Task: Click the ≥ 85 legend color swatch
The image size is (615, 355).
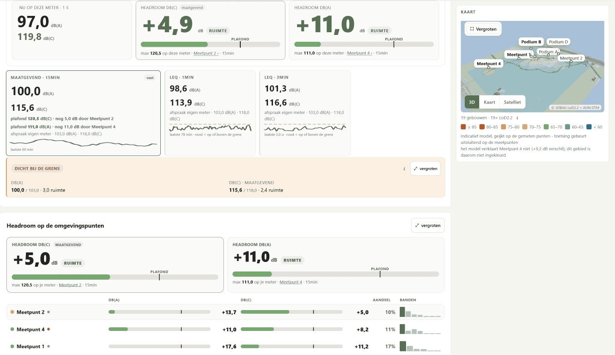Action: (463, 127)
